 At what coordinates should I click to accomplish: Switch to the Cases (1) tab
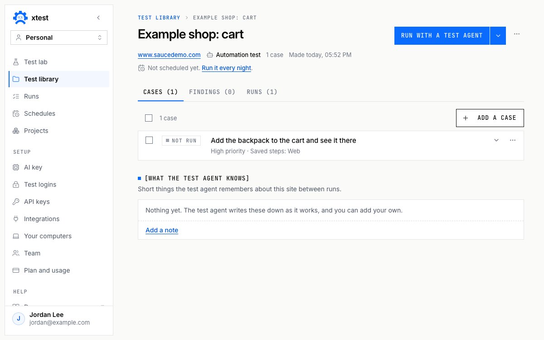[160, 92]
